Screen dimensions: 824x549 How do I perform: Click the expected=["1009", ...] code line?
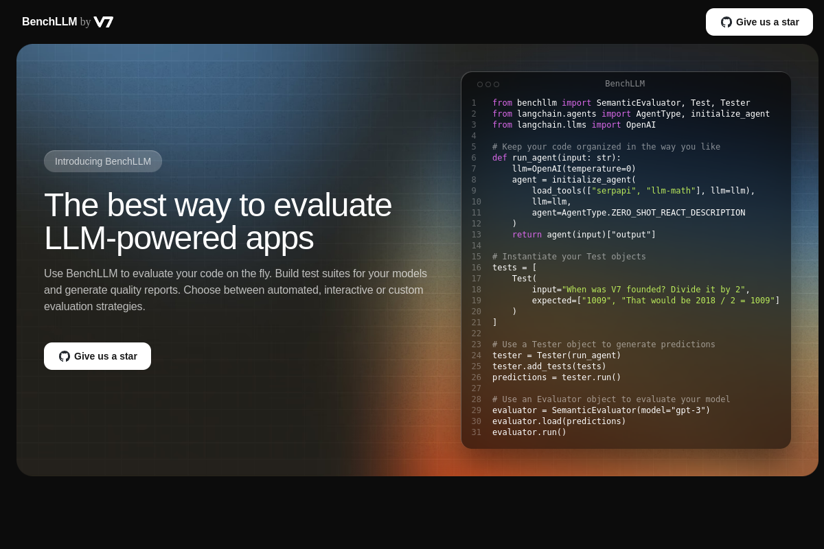656,301
